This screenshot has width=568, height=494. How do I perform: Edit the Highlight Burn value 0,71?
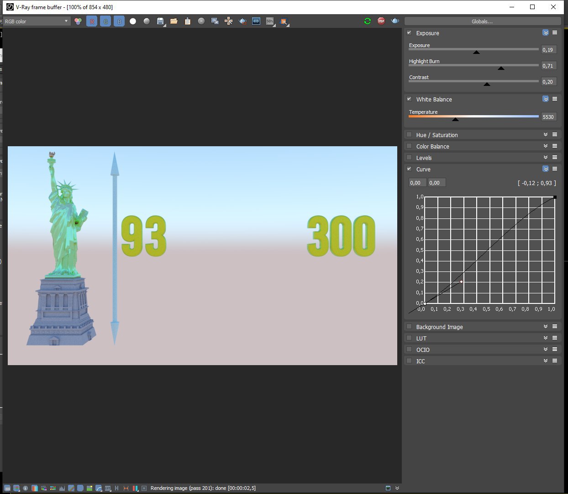point(549,66)
